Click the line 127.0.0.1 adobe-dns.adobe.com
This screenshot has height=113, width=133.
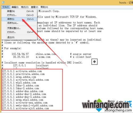[22, 91]
